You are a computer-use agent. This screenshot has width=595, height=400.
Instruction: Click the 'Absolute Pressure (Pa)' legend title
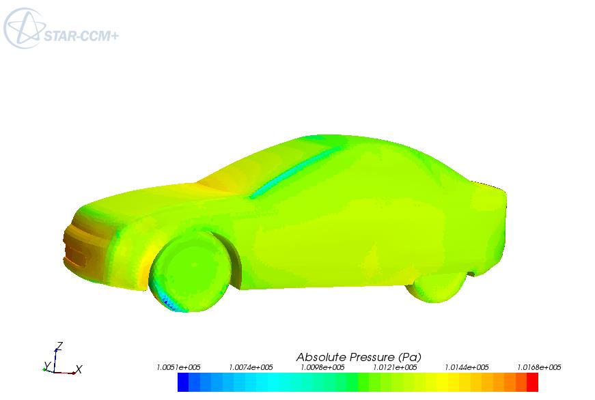(359, 357)
